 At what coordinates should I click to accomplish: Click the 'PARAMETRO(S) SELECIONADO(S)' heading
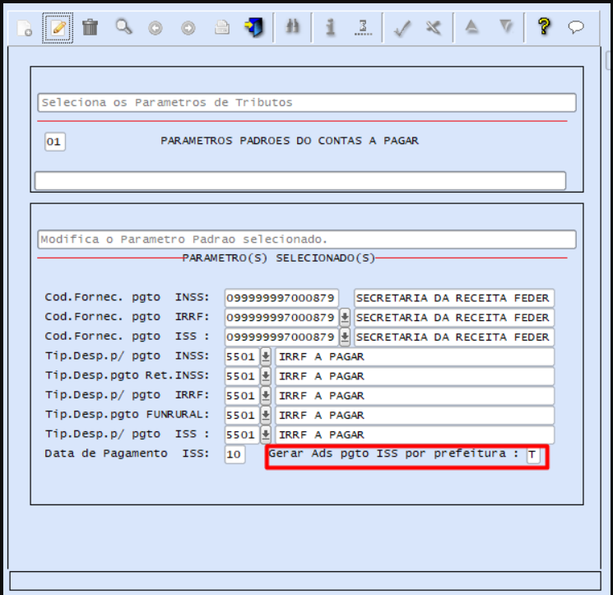[279, 258]
